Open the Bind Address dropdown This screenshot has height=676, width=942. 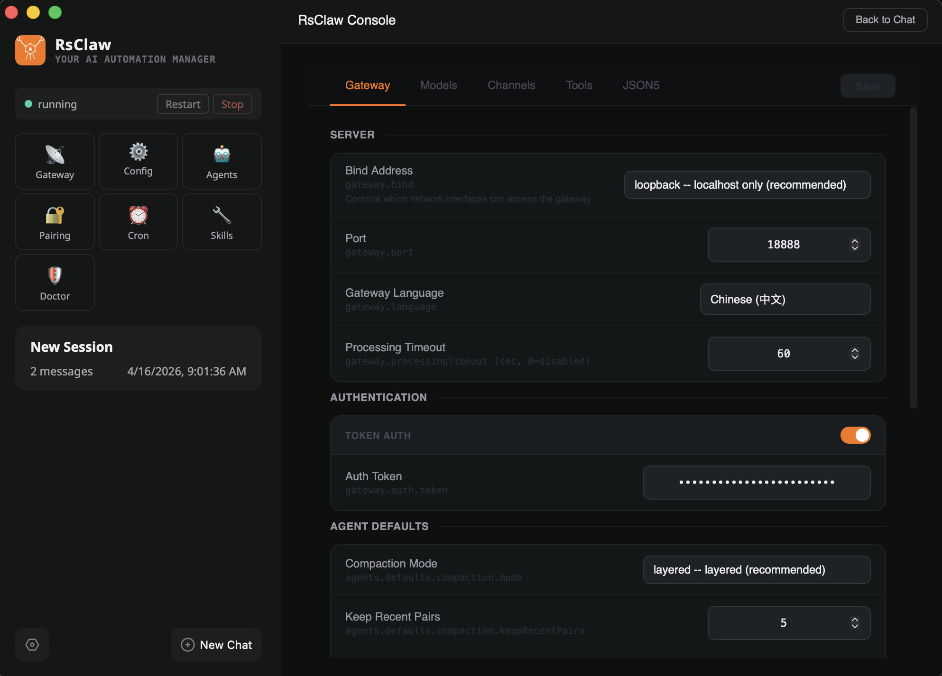pos(747,185)
